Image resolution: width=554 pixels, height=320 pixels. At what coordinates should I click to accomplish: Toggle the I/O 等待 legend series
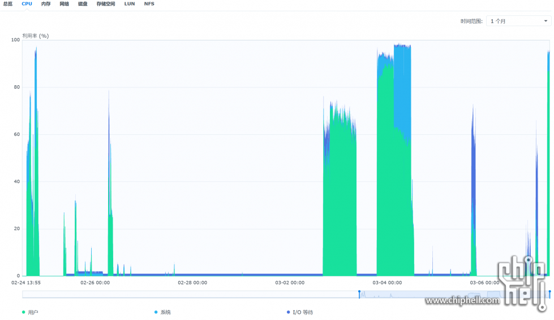300,312
